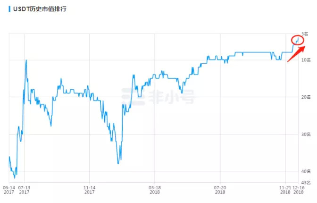Click the 06-14 2017 date label

click(x=9, y=190)
